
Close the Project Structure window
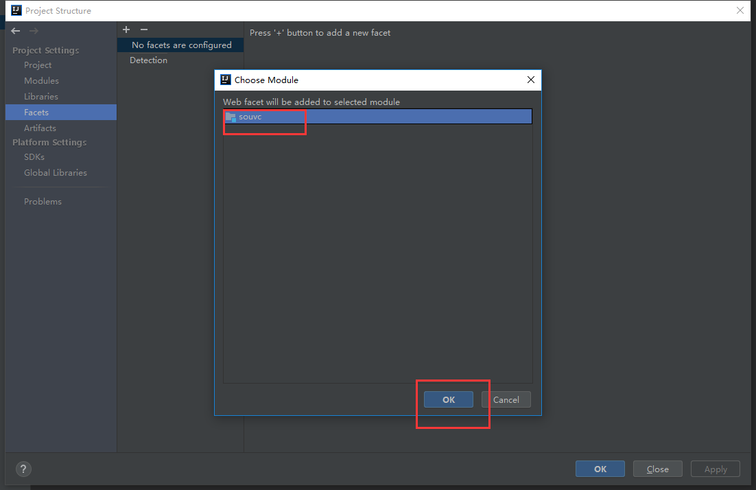(x=740, y=10)
